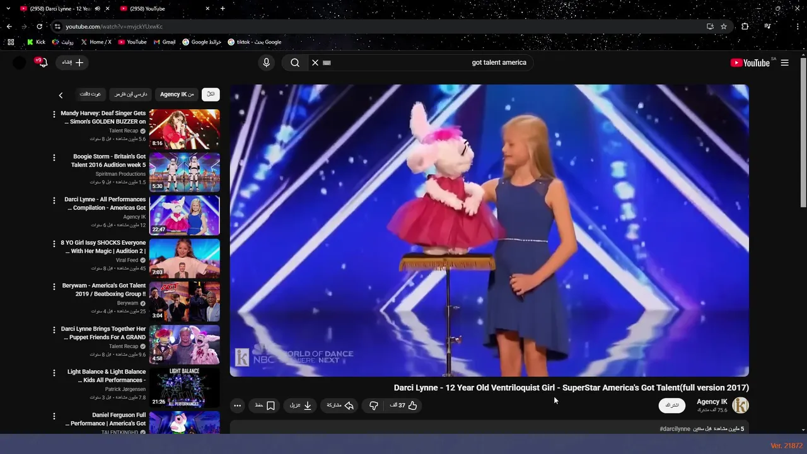
Task: Select the Agency IK filter chip
Action: coord(177,94)
